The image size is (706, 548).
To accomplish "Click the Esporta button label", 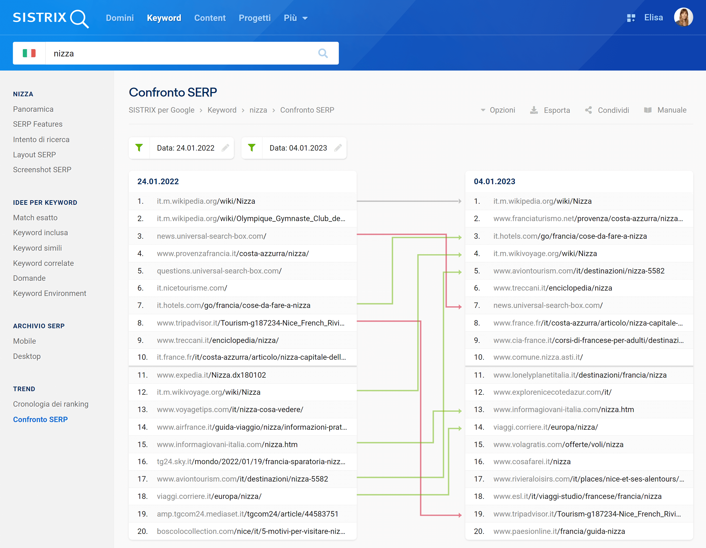I will pyautogui.click(x=557, y=110).
